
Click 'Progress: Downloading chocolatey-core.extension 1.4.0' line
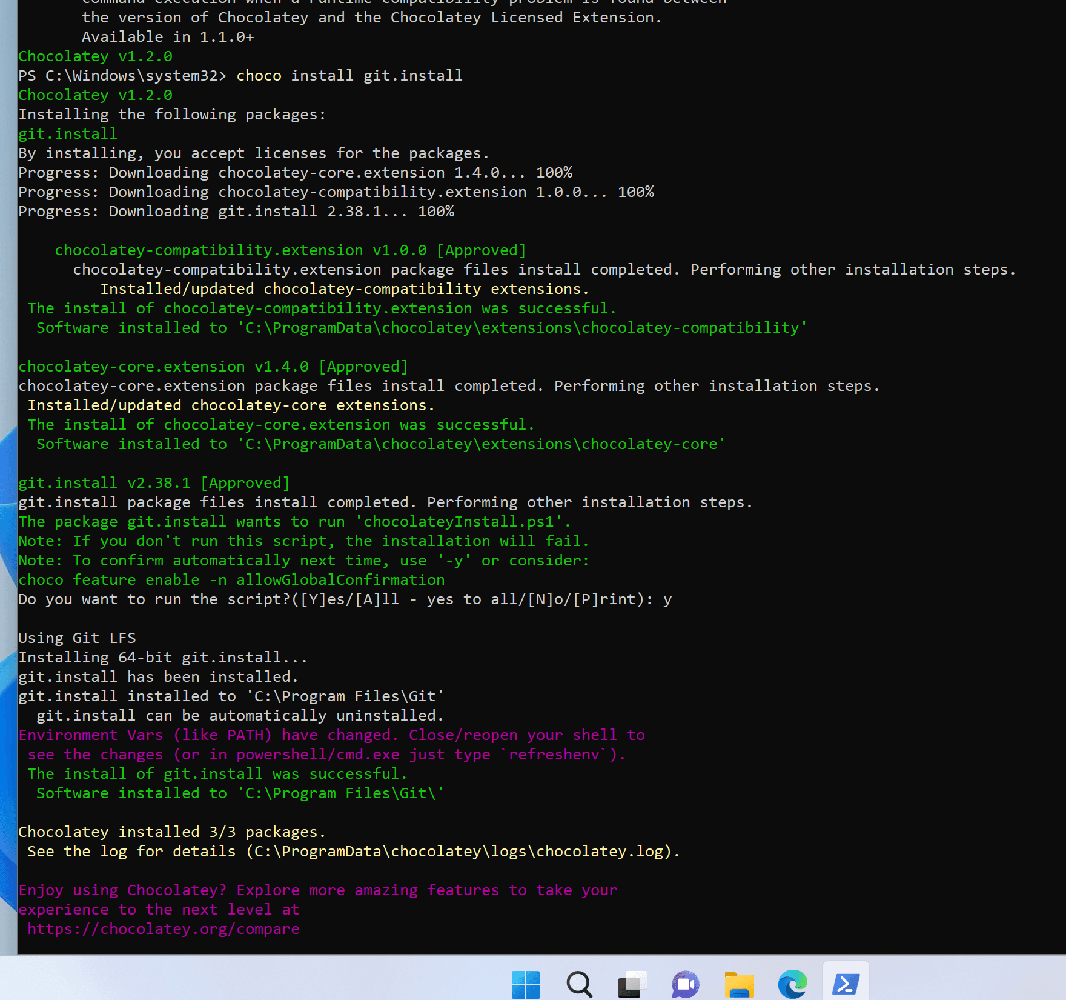pyautogui.click(x=295, y=173)
